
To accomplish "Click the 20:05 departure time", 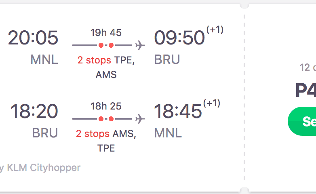I will tap(33, 38).
